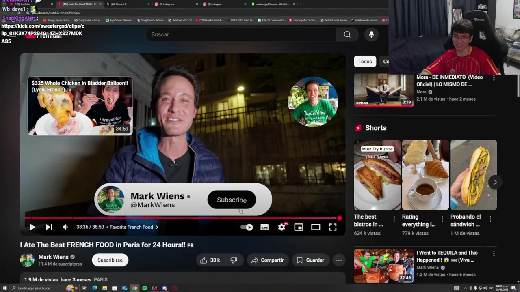This screenshot has height=292, width=520.
Task: Open more actions menu below the video
Action: click(339, 260)
